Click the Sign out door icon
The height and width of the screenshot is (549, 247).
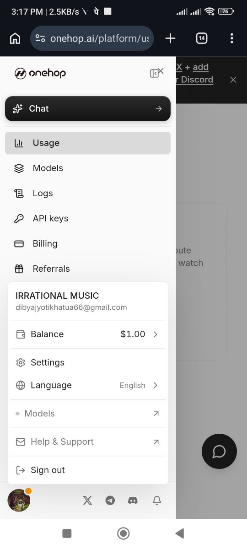tap(20, 470)
